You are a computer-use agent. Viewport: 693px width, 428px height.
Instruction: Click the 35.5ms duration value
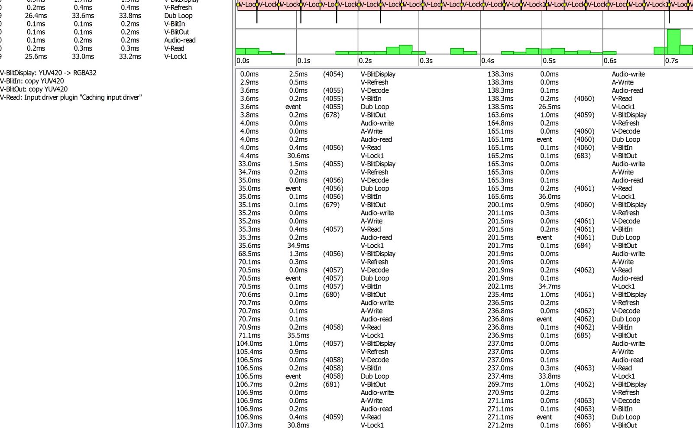pos(298,335)
